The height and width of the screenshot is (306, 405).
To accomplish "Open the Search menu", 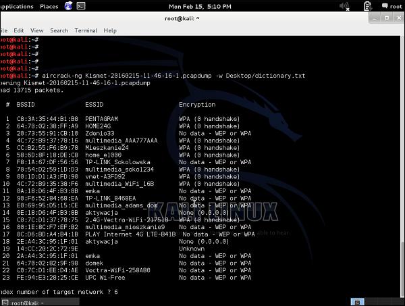I will (59, 30).
